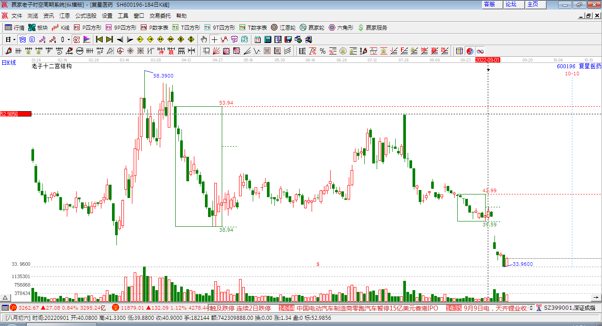The width and height of the screenshot is (602, 326).
Task: Click the scrolling news headline about 零跑汽车
Action: 367,308
